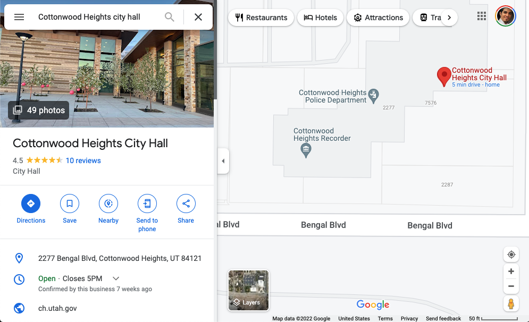Toggle the 50 ft map scale

pyautogui.click(x=493, y=318)
